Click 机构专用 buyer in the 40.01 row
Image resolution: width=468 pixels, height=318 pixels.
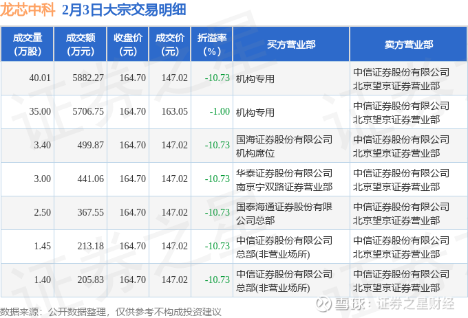tap(255, 79)
